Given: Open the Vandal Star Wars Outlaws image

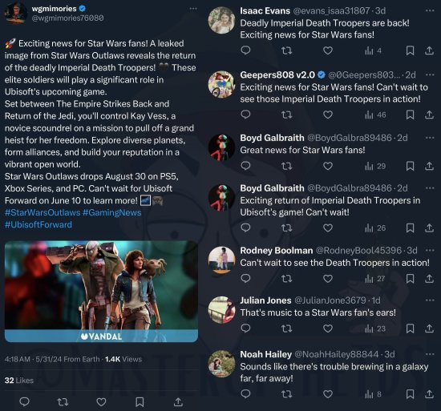Looking at the screenshot, I should pyautogui.click(x=101, y=292).
